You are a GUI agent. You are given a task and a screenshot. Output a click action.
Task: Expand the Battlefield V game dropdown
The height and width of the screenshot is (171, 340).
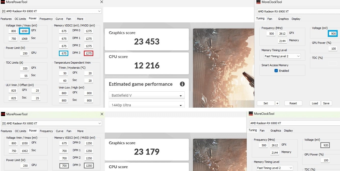[147, 95]
